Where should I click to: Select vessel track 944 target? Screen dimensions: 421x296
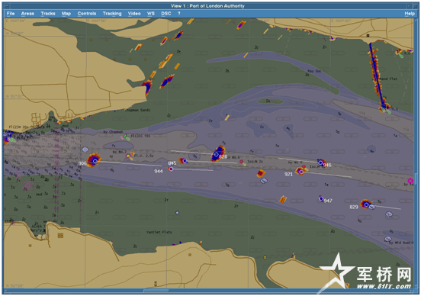(171, 169)
